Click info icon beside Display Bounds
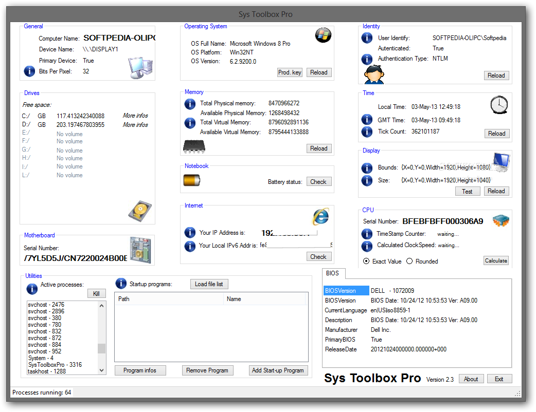 point(367,168)
